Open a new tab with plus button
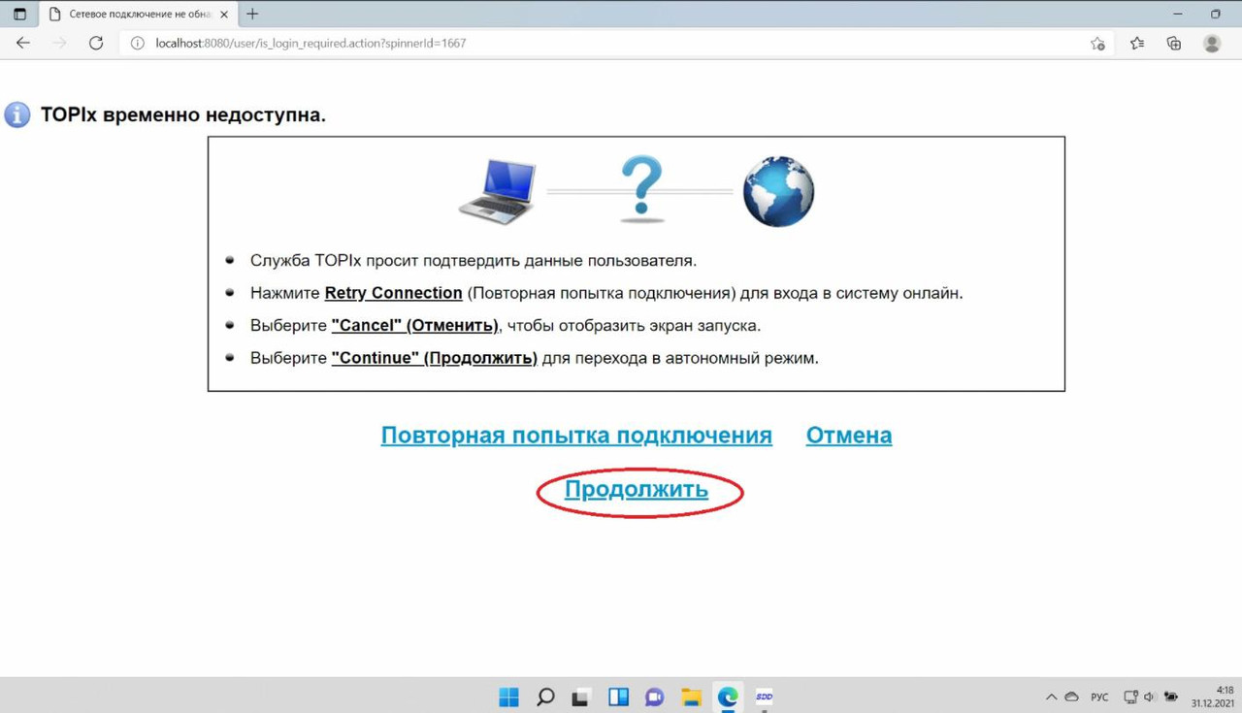The height and width of the screenshot is (713, 1242). pyautogui.click(x=252, y=15)
